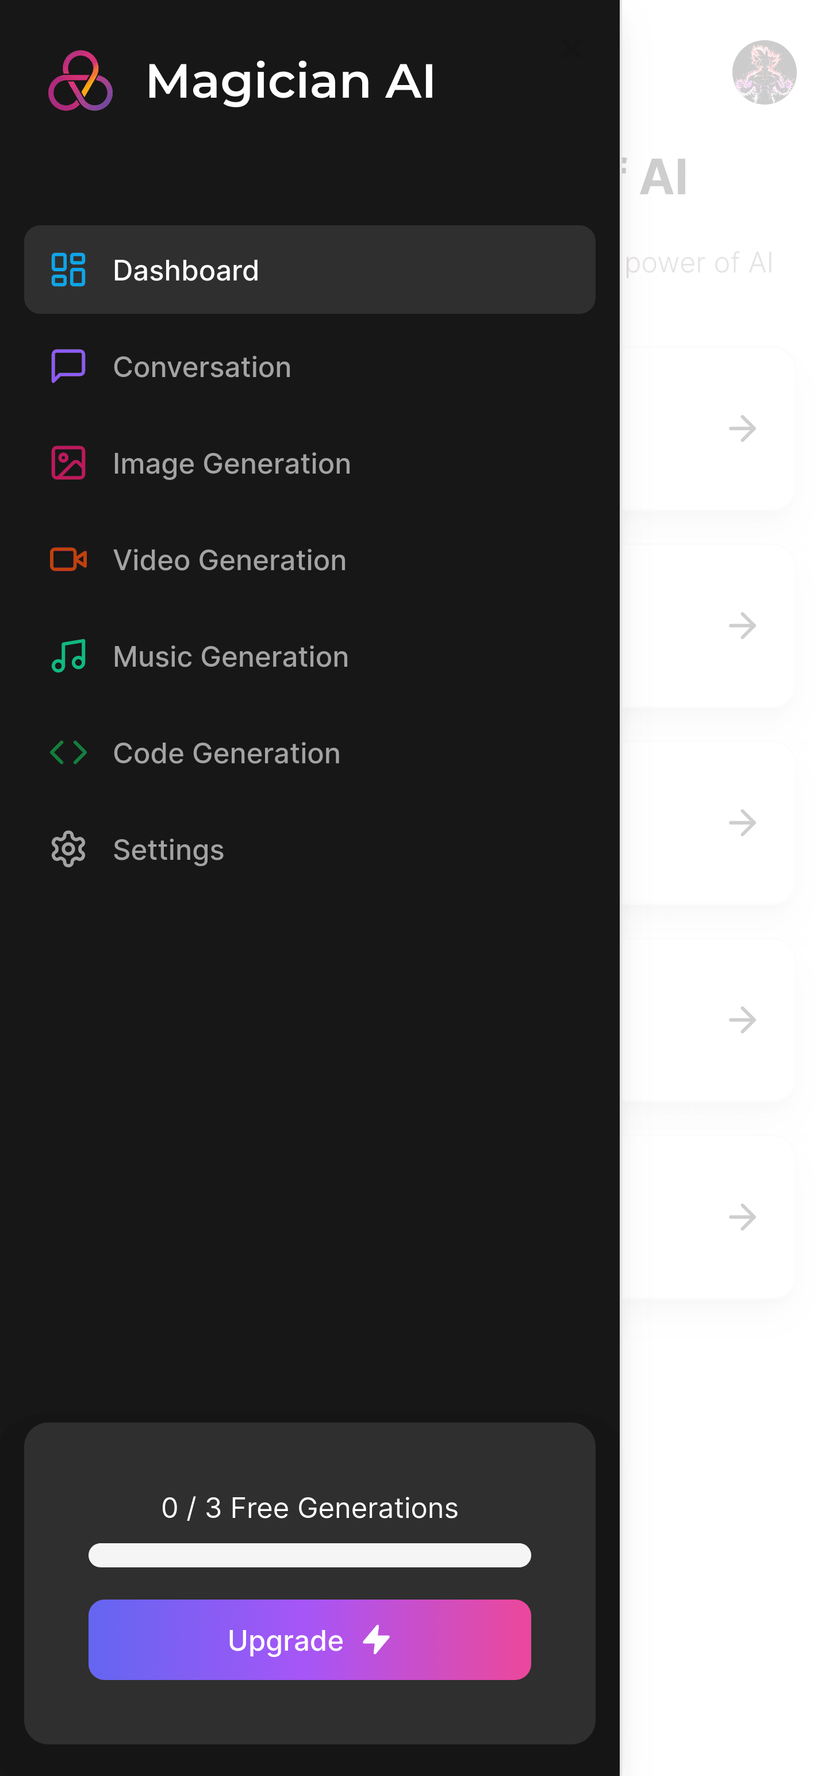
Task: Click the Magician AI title text
Action: [290, 80]
